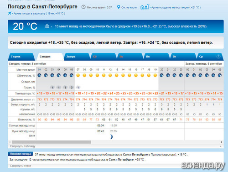Click the local time clock icon
228x172 pixels.
(x=83, y=7)
